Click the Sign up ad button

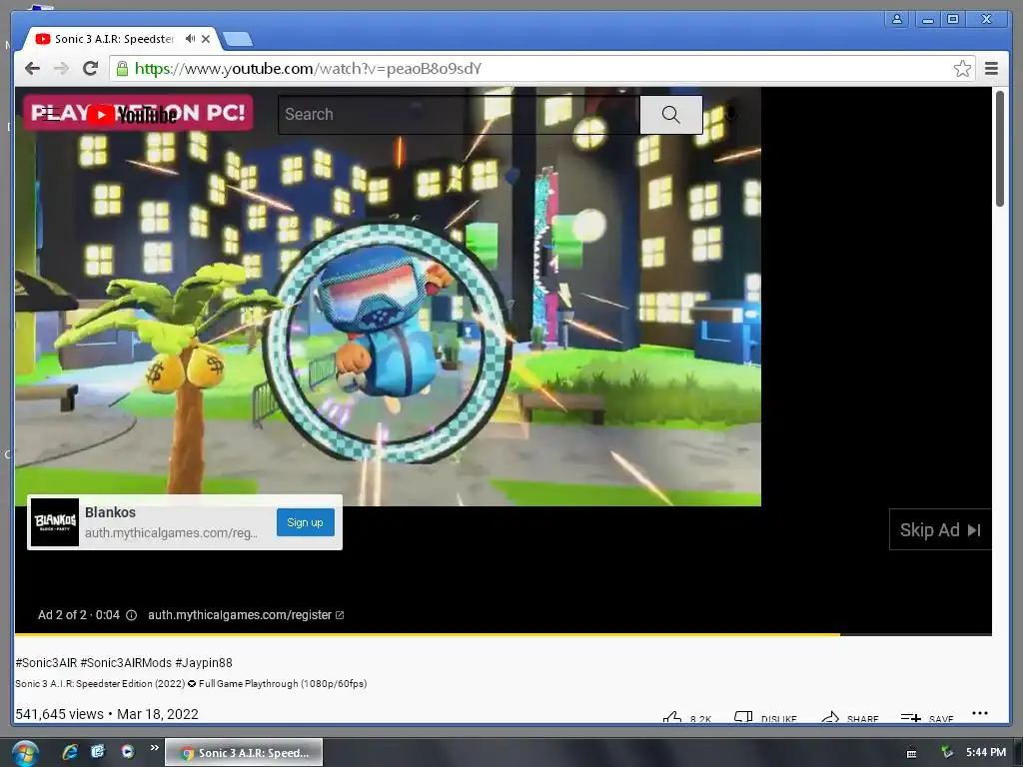[306, 522]
